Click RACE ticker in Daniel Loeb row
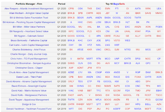This screenshot has height=112, width=165. (117, 77)
